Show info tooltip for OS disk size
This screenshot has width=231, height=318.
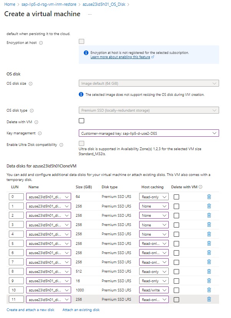pos(31,84)
